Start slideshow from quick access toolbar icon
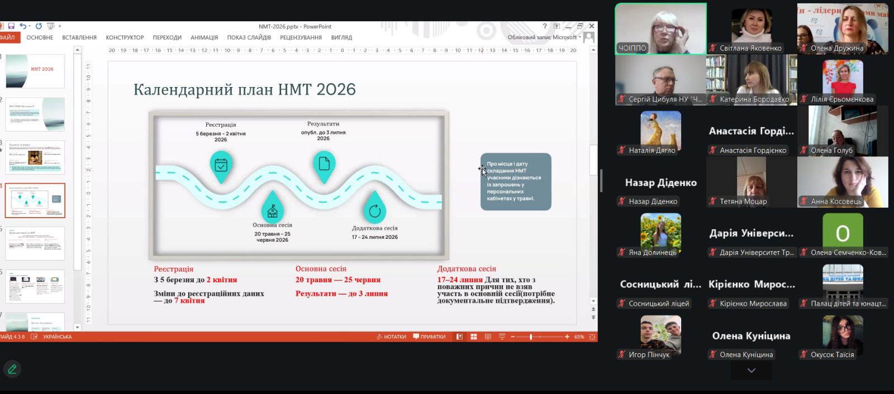The height and width of the screenshot is (394, 894). click(51, 26)
